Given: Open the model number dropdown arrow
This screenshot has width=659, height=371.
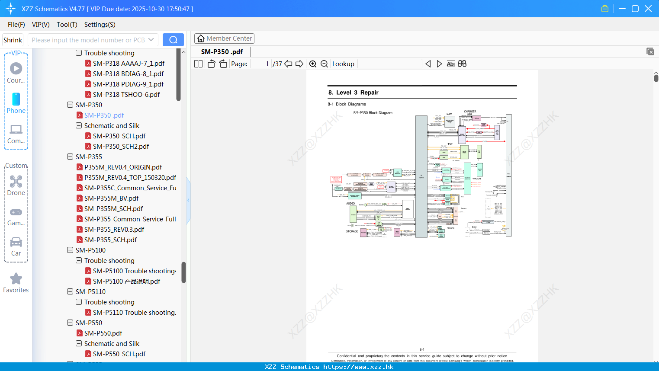Looking at the screenshot, I should coord(151,40).
